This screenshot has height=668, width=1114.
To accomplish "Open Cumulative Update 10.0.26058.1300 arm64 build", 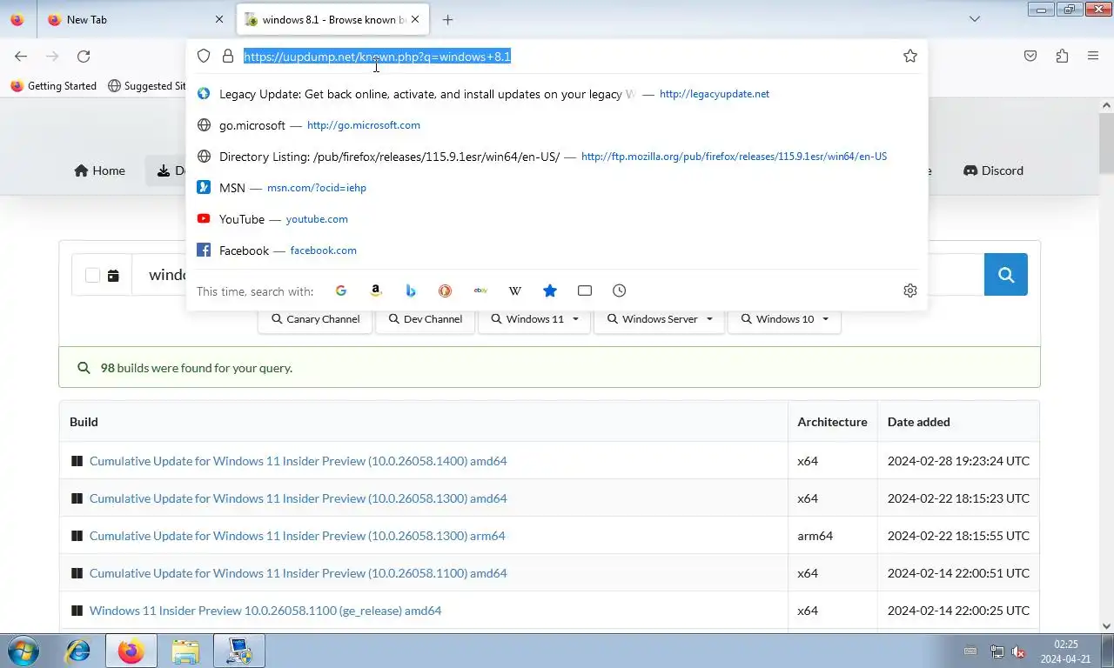I will pos(297,536).
